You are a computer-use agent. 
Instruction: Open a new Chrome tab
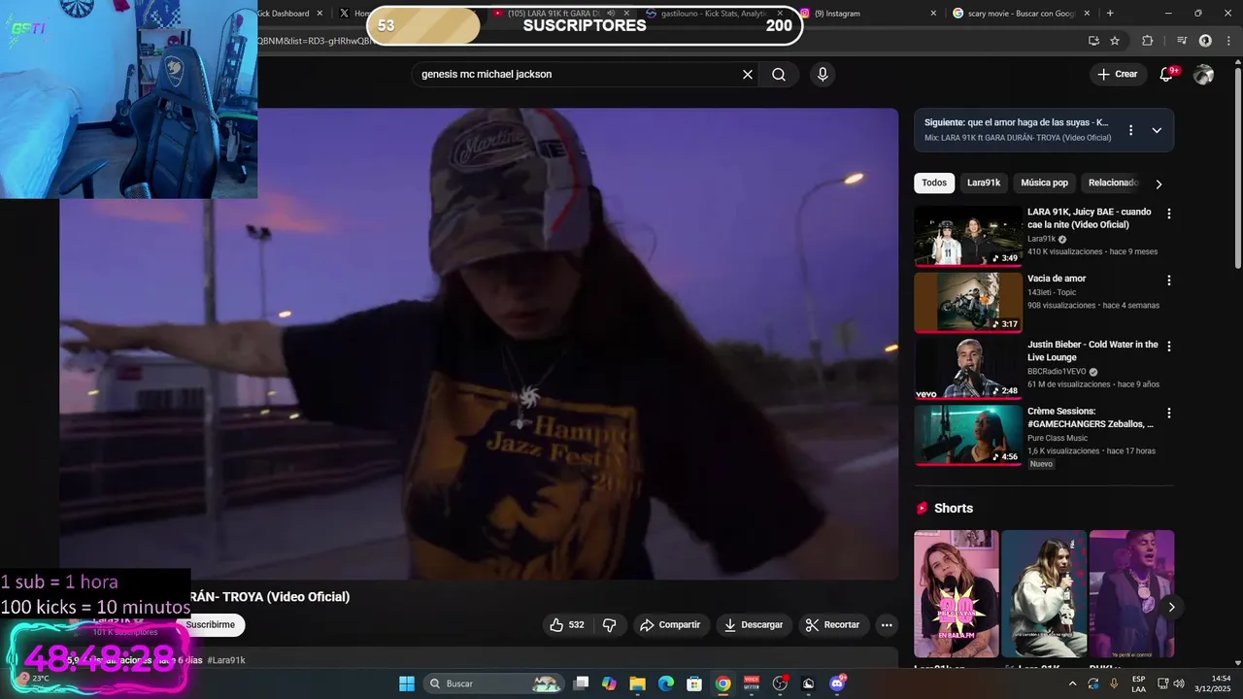coord(1110,14)
